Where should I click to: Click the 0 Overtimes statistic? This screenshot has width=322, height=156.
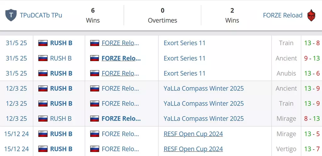163,15
